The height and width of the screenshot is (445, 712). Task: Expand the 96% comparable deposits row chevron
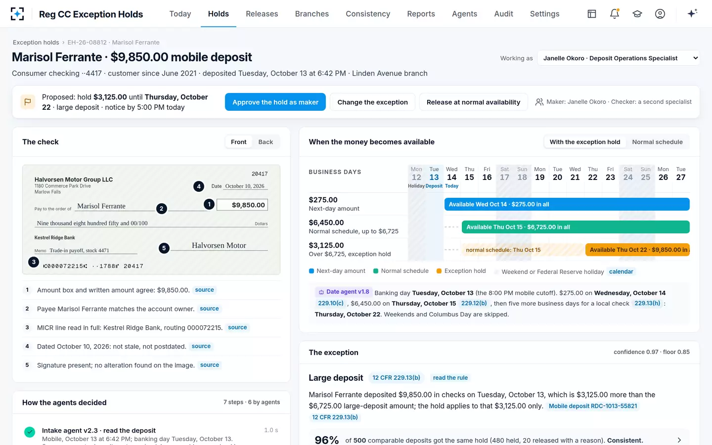[679, 440]
